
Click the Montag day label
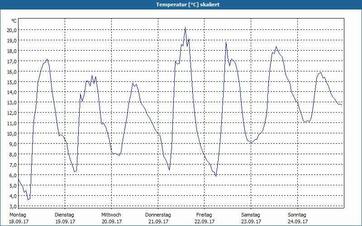click(18, 215)
